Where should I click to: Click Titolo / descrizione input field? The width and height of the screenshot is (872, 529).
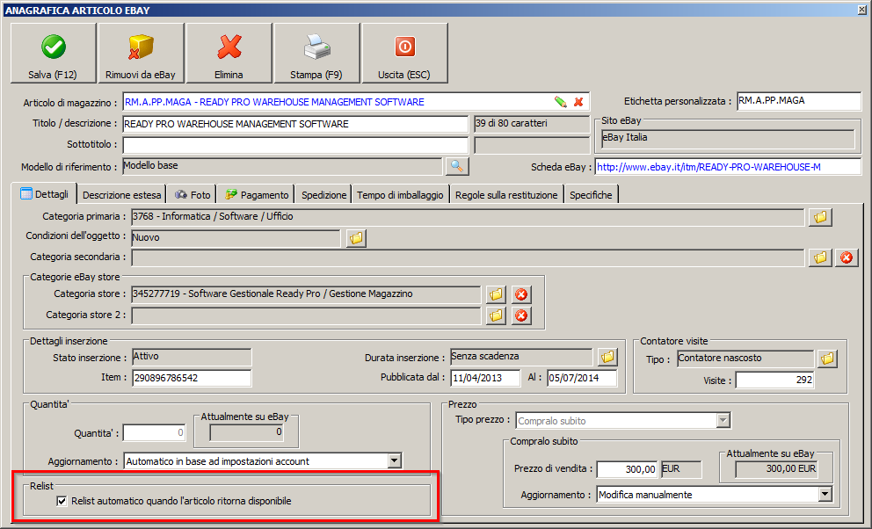coord(294,124)
